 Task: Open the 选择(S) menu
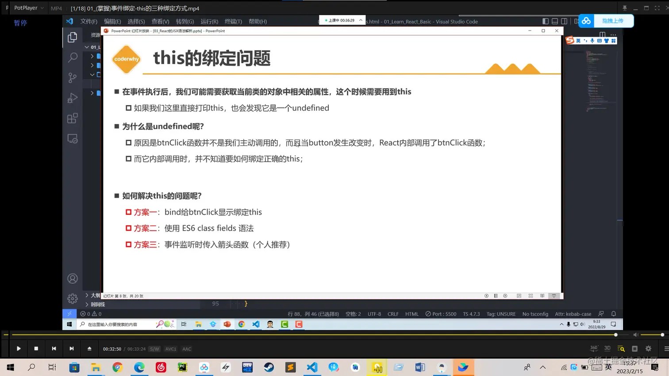click(x=136, y=21)
